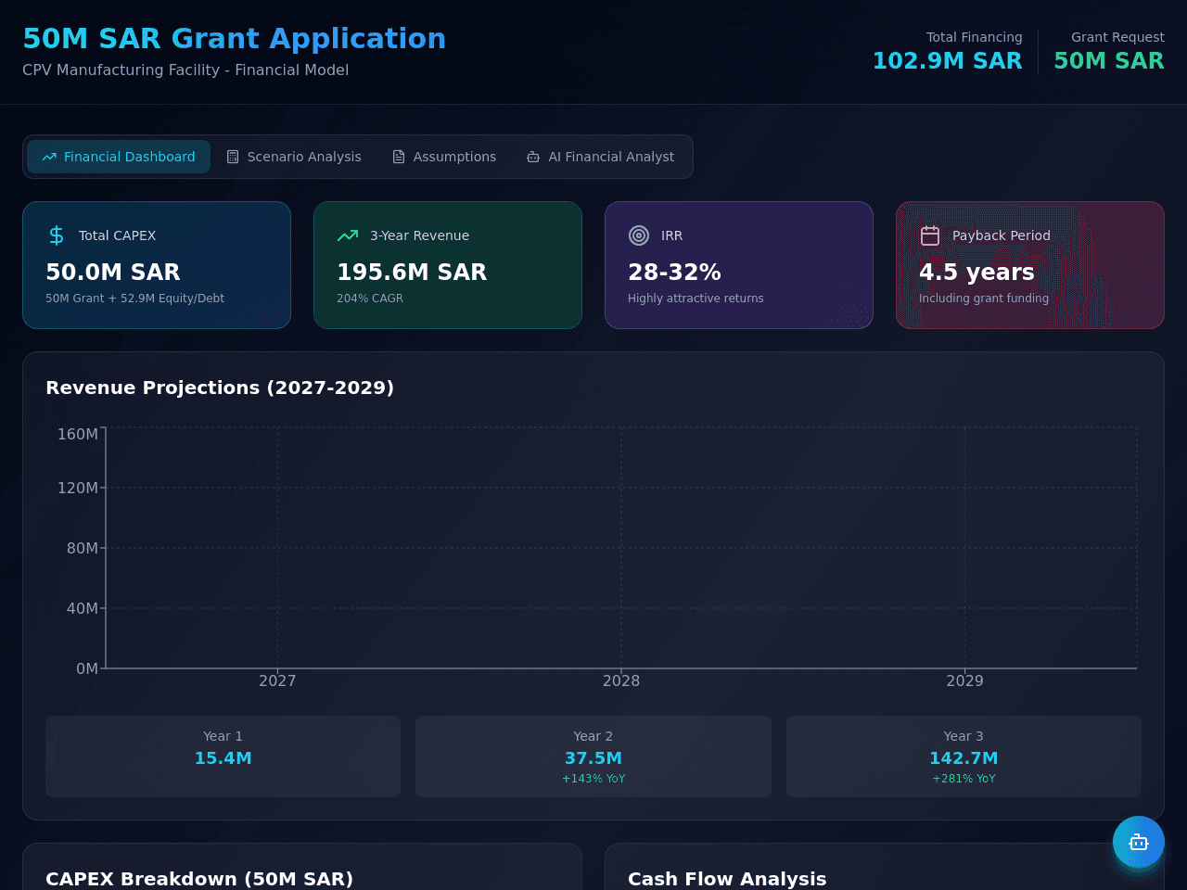The height and width of the screenshot is (890, 1187).
Task: Select the Year 3 revenue card 142.7M
Action: [964, 756]
